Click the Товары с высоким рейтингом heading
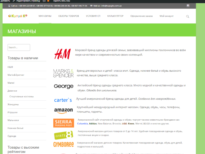The width and height of the screenshot is (205, 154). click(23, 150)
